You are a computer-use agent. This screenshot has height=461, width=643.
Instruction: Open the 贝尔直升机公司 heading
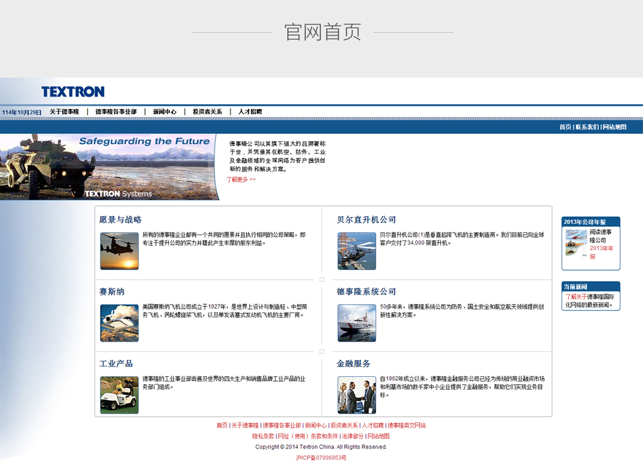(366, 219)
